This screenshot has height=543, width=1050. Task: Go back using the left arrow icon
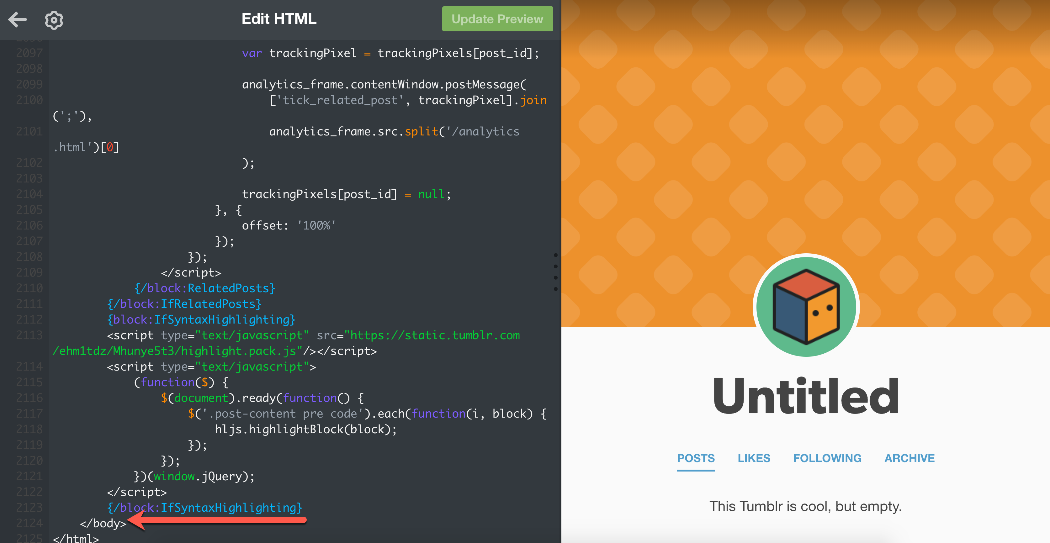click(18, 19)
